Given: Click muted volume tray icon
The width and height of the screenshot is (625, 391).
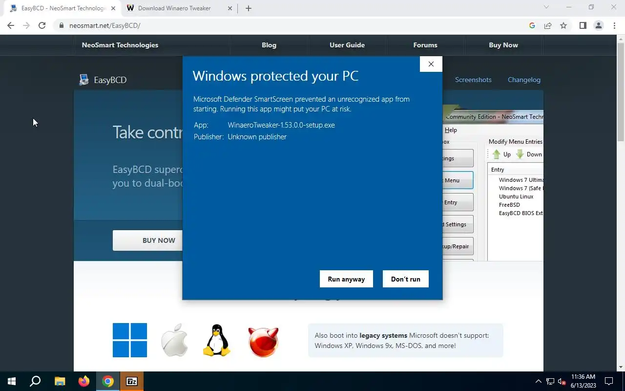Looking at the screenshot, I should click(562, 381).
